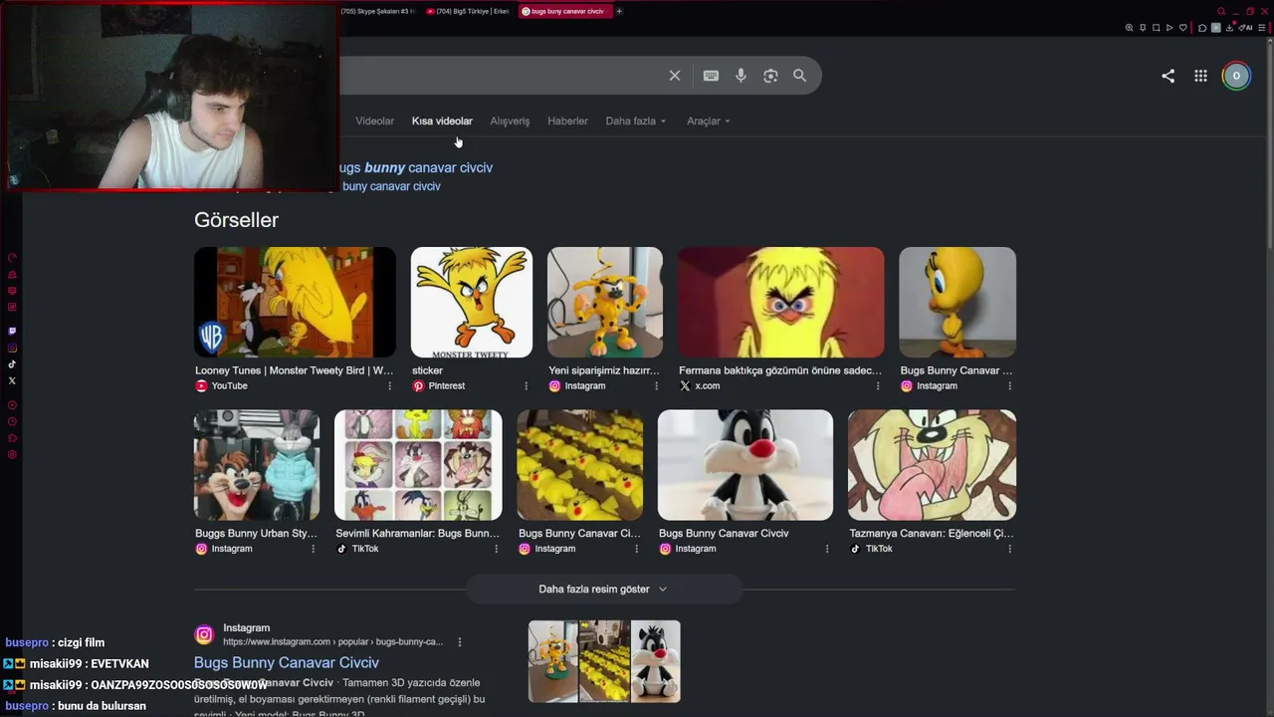This screenshot has height=717, width=1274.
Task: Switch to the Kısa videolar tab
Action: click(x=442, y=121)
